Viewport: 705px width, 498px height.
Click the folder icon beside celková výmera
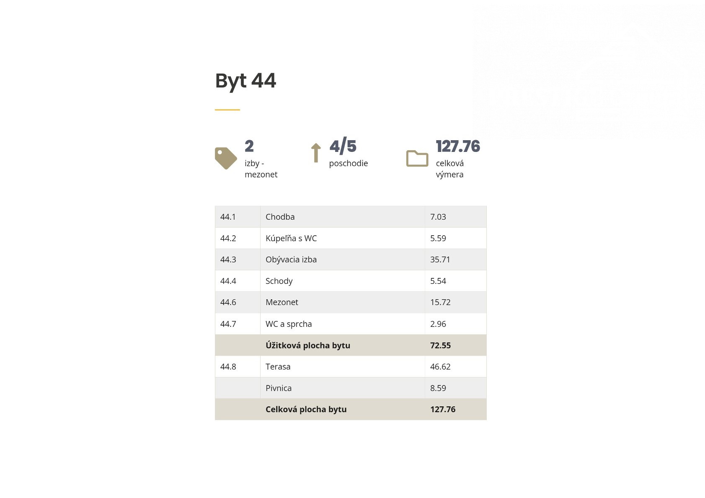tap(417, 158)
